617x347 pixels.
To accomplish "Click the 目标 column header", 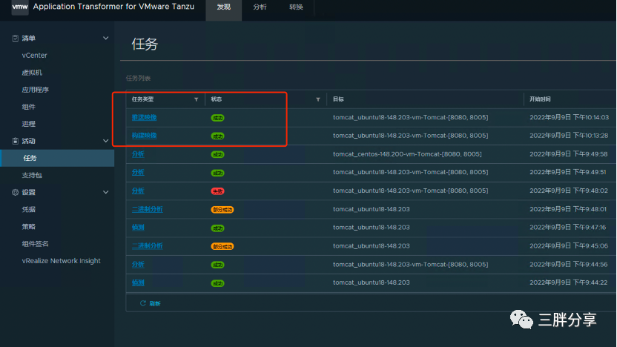I will pyautogui.click(x=338, y=99).
